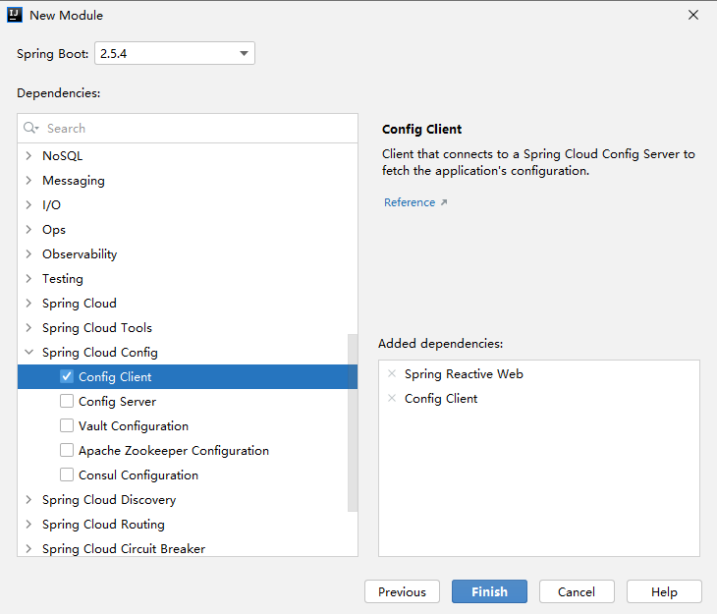Select the Vault Configuration row label
The image size is (717, 614).
(133, 426)
